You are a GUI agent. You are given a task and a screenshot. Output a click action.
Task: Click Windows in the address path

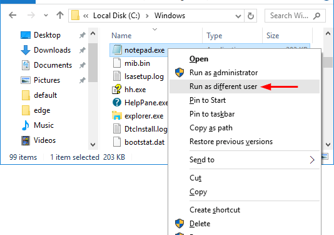(170, 16)
